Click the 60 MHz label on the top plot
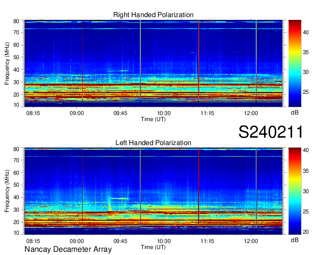This screenshot has height=255, width=314. point(16,45)
